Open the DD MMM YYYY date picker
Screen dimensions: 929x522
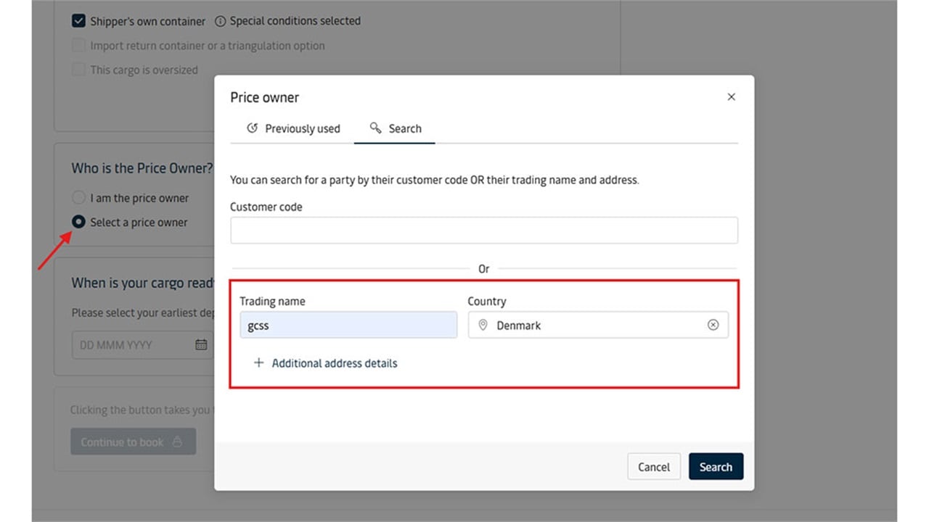134,345
